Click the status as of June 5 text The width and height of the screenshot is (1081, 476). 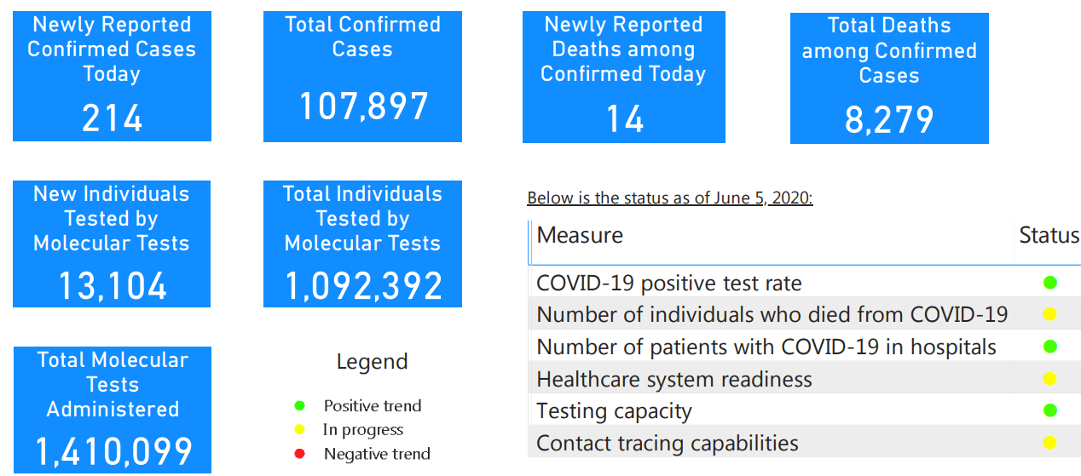(670, 198)
